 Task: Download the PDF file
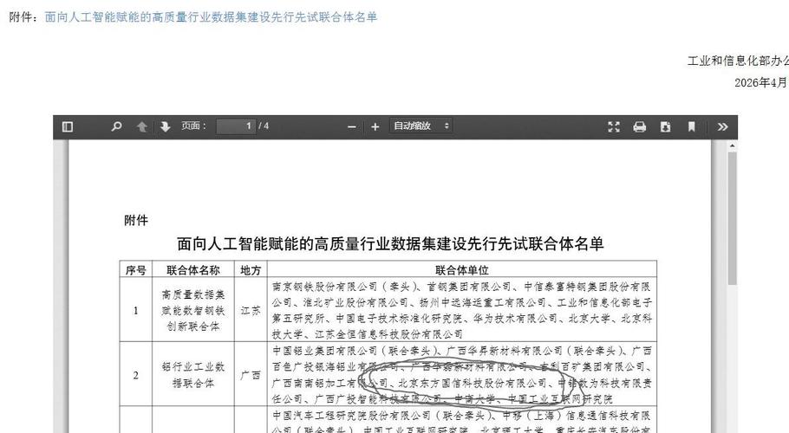(665, 126)
